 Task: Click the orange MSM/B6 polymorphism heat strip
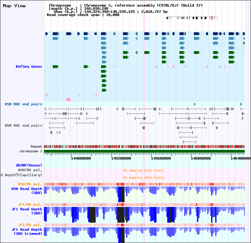[x=144, y=184]
